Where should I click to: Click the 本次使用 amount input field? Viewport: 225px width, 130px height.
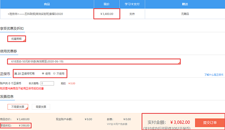click(47, 83)
